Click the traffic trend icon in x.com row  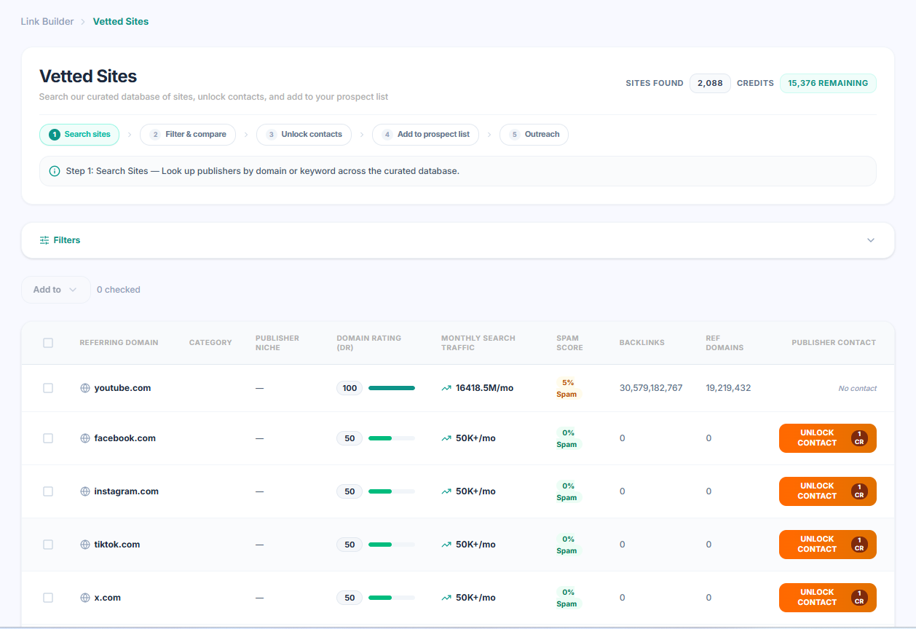click(x=446, y=598)
